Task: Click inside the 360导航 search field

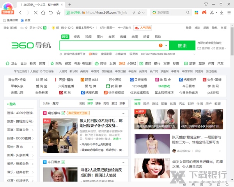Action: [109, 46]
